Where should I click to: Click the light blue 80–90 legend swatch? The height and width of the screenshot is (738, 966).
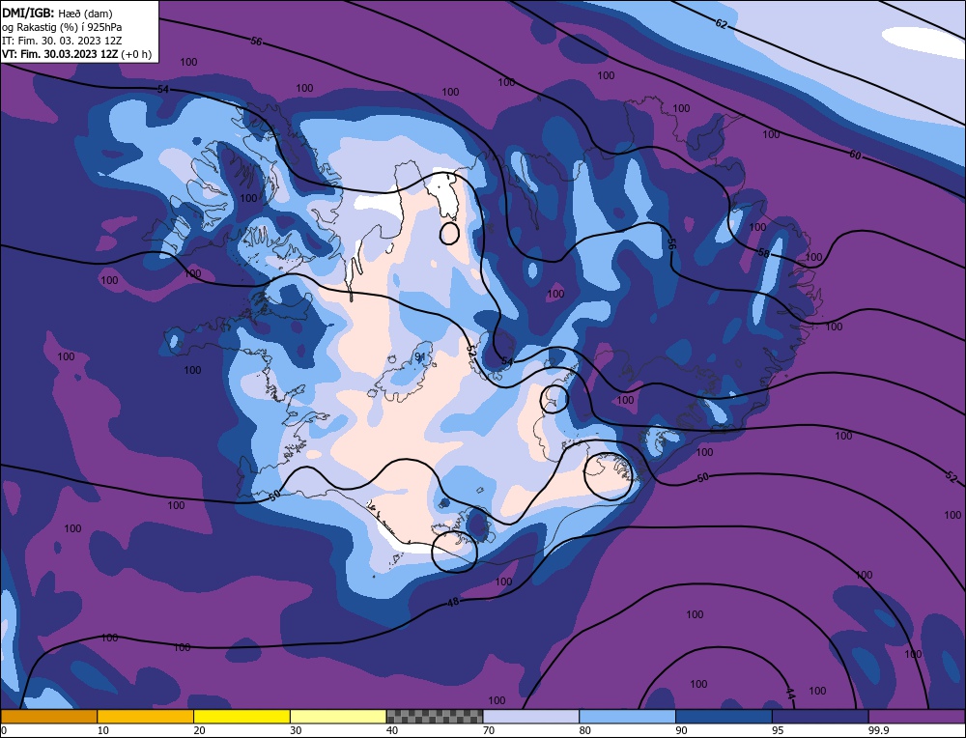[627, 717]
